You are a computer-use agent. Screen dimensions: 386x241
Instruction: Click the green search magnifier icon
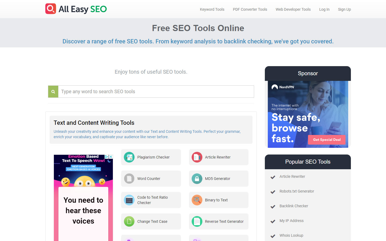(53, 92)
